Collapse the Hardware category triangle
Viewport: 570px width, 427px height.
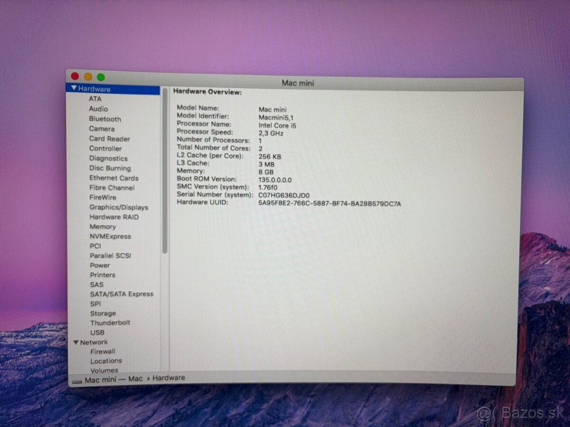click(x=75, y=89)
